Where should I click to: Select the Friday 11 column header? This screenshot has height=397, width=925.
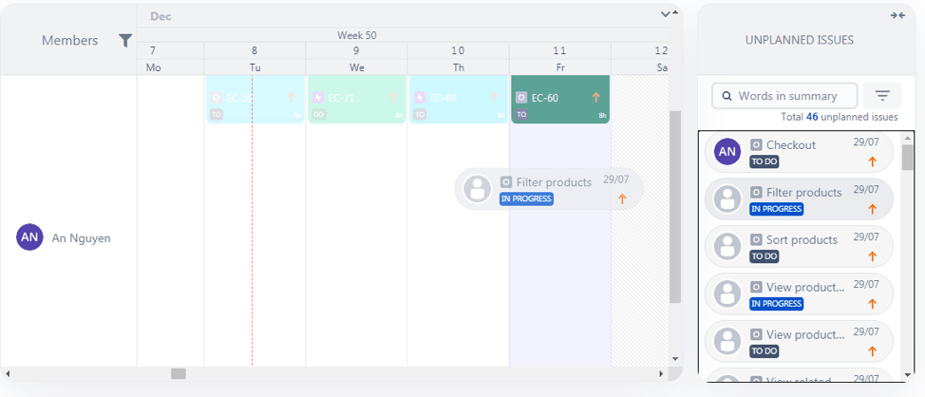coord(559,58)
